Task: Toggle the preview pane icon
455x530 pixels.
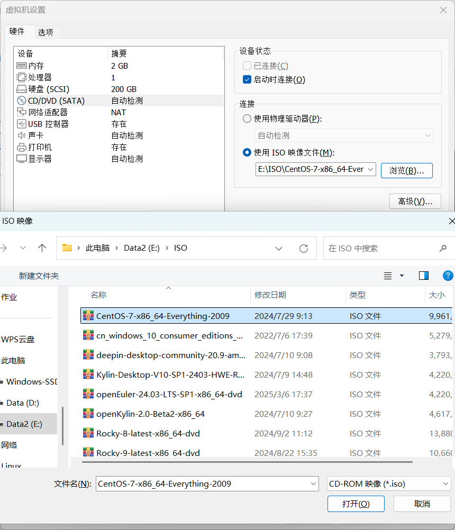Action: point(424,276)
